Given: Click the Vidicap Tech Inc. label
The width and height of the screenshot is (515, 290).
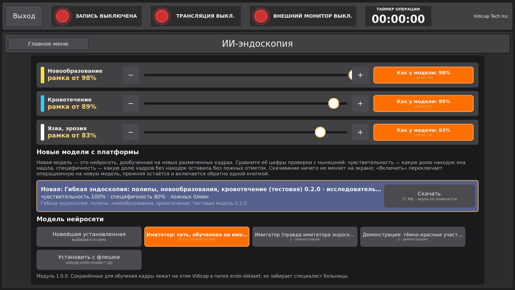Looking at the screenshot, I should 491,16.
